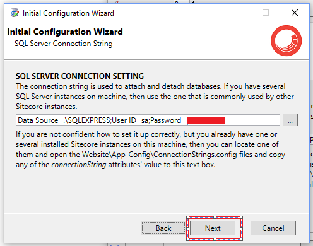
Task: Click the Next button
Action: click(213, 228)
